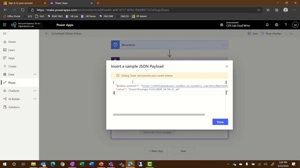Open the Windows action center
The width and height of the screenshot is (300, 168).
click(294, 164)
